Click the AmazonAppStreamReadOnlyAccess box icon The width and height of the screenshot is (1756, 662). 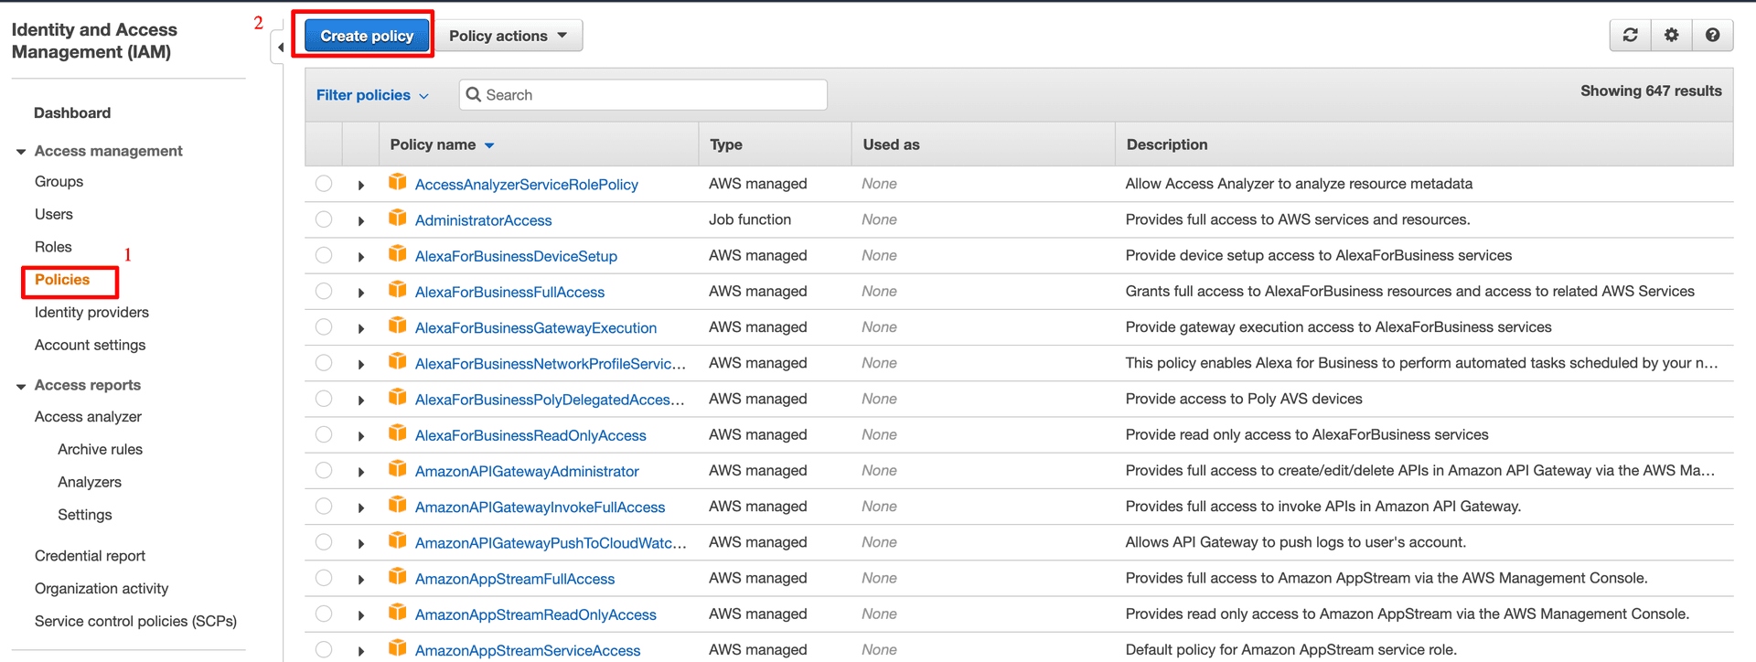pyautogui.click(x=397, y=612)
